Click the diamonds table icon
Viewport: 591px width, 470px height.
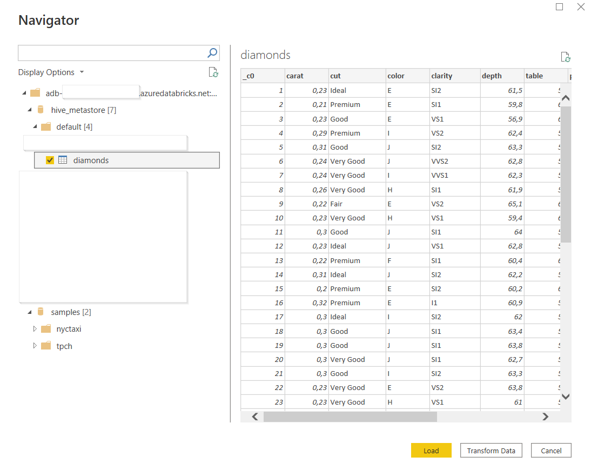(x=63, y=160)
